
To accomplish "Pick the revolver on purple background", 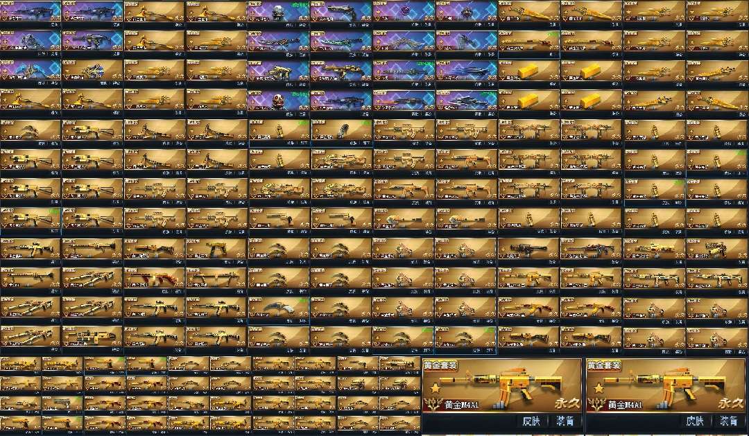I will (x=341, y=12).
